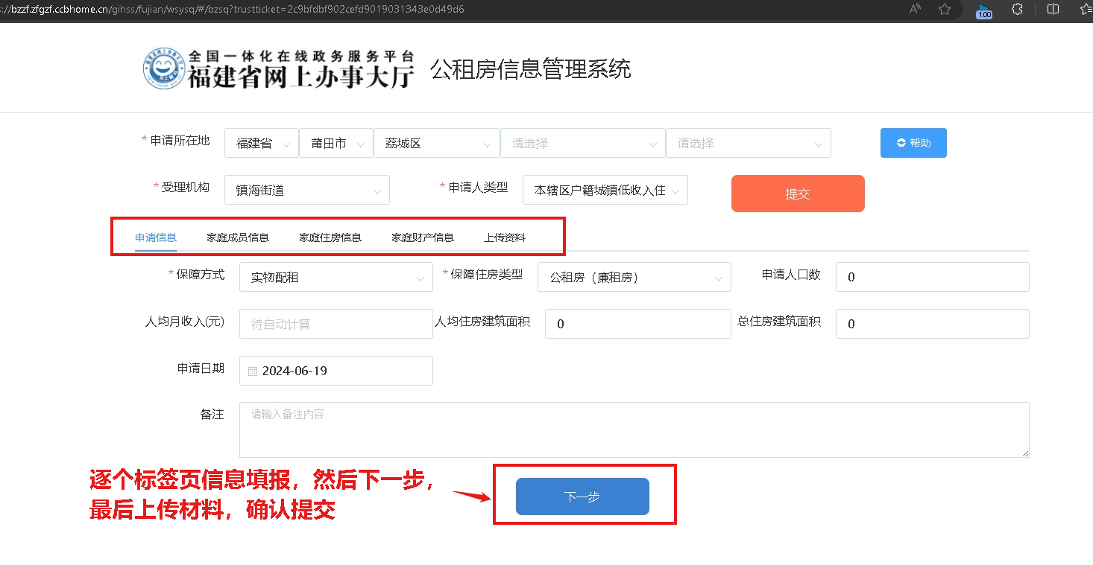The width and height of the screenshot is (1093, 565).
Task: Open the Favorites list icon at top right
Action: click(1085, 10)
